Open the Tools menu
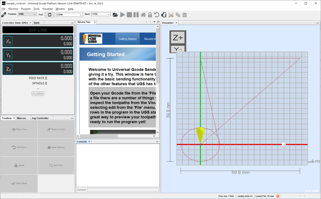Viewport: 321px width, 199px height. click(36, 9)
